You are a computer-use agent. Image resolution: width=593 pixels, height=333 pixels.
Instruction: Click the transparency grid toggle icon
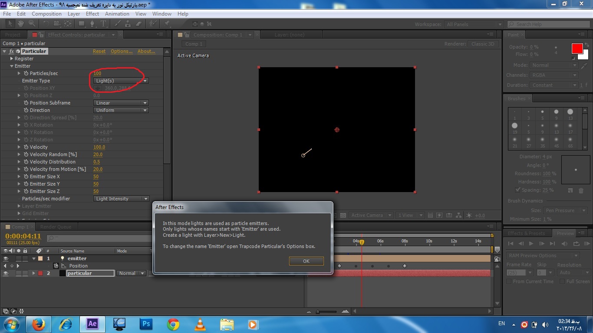[343, 215]
